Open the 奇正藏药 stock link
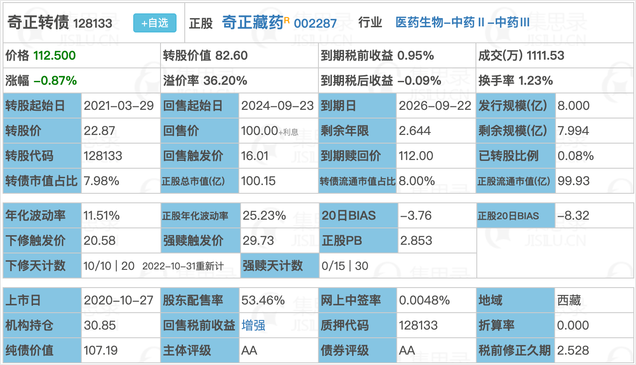The image size is (636, 365). click(x=252, y=22)
